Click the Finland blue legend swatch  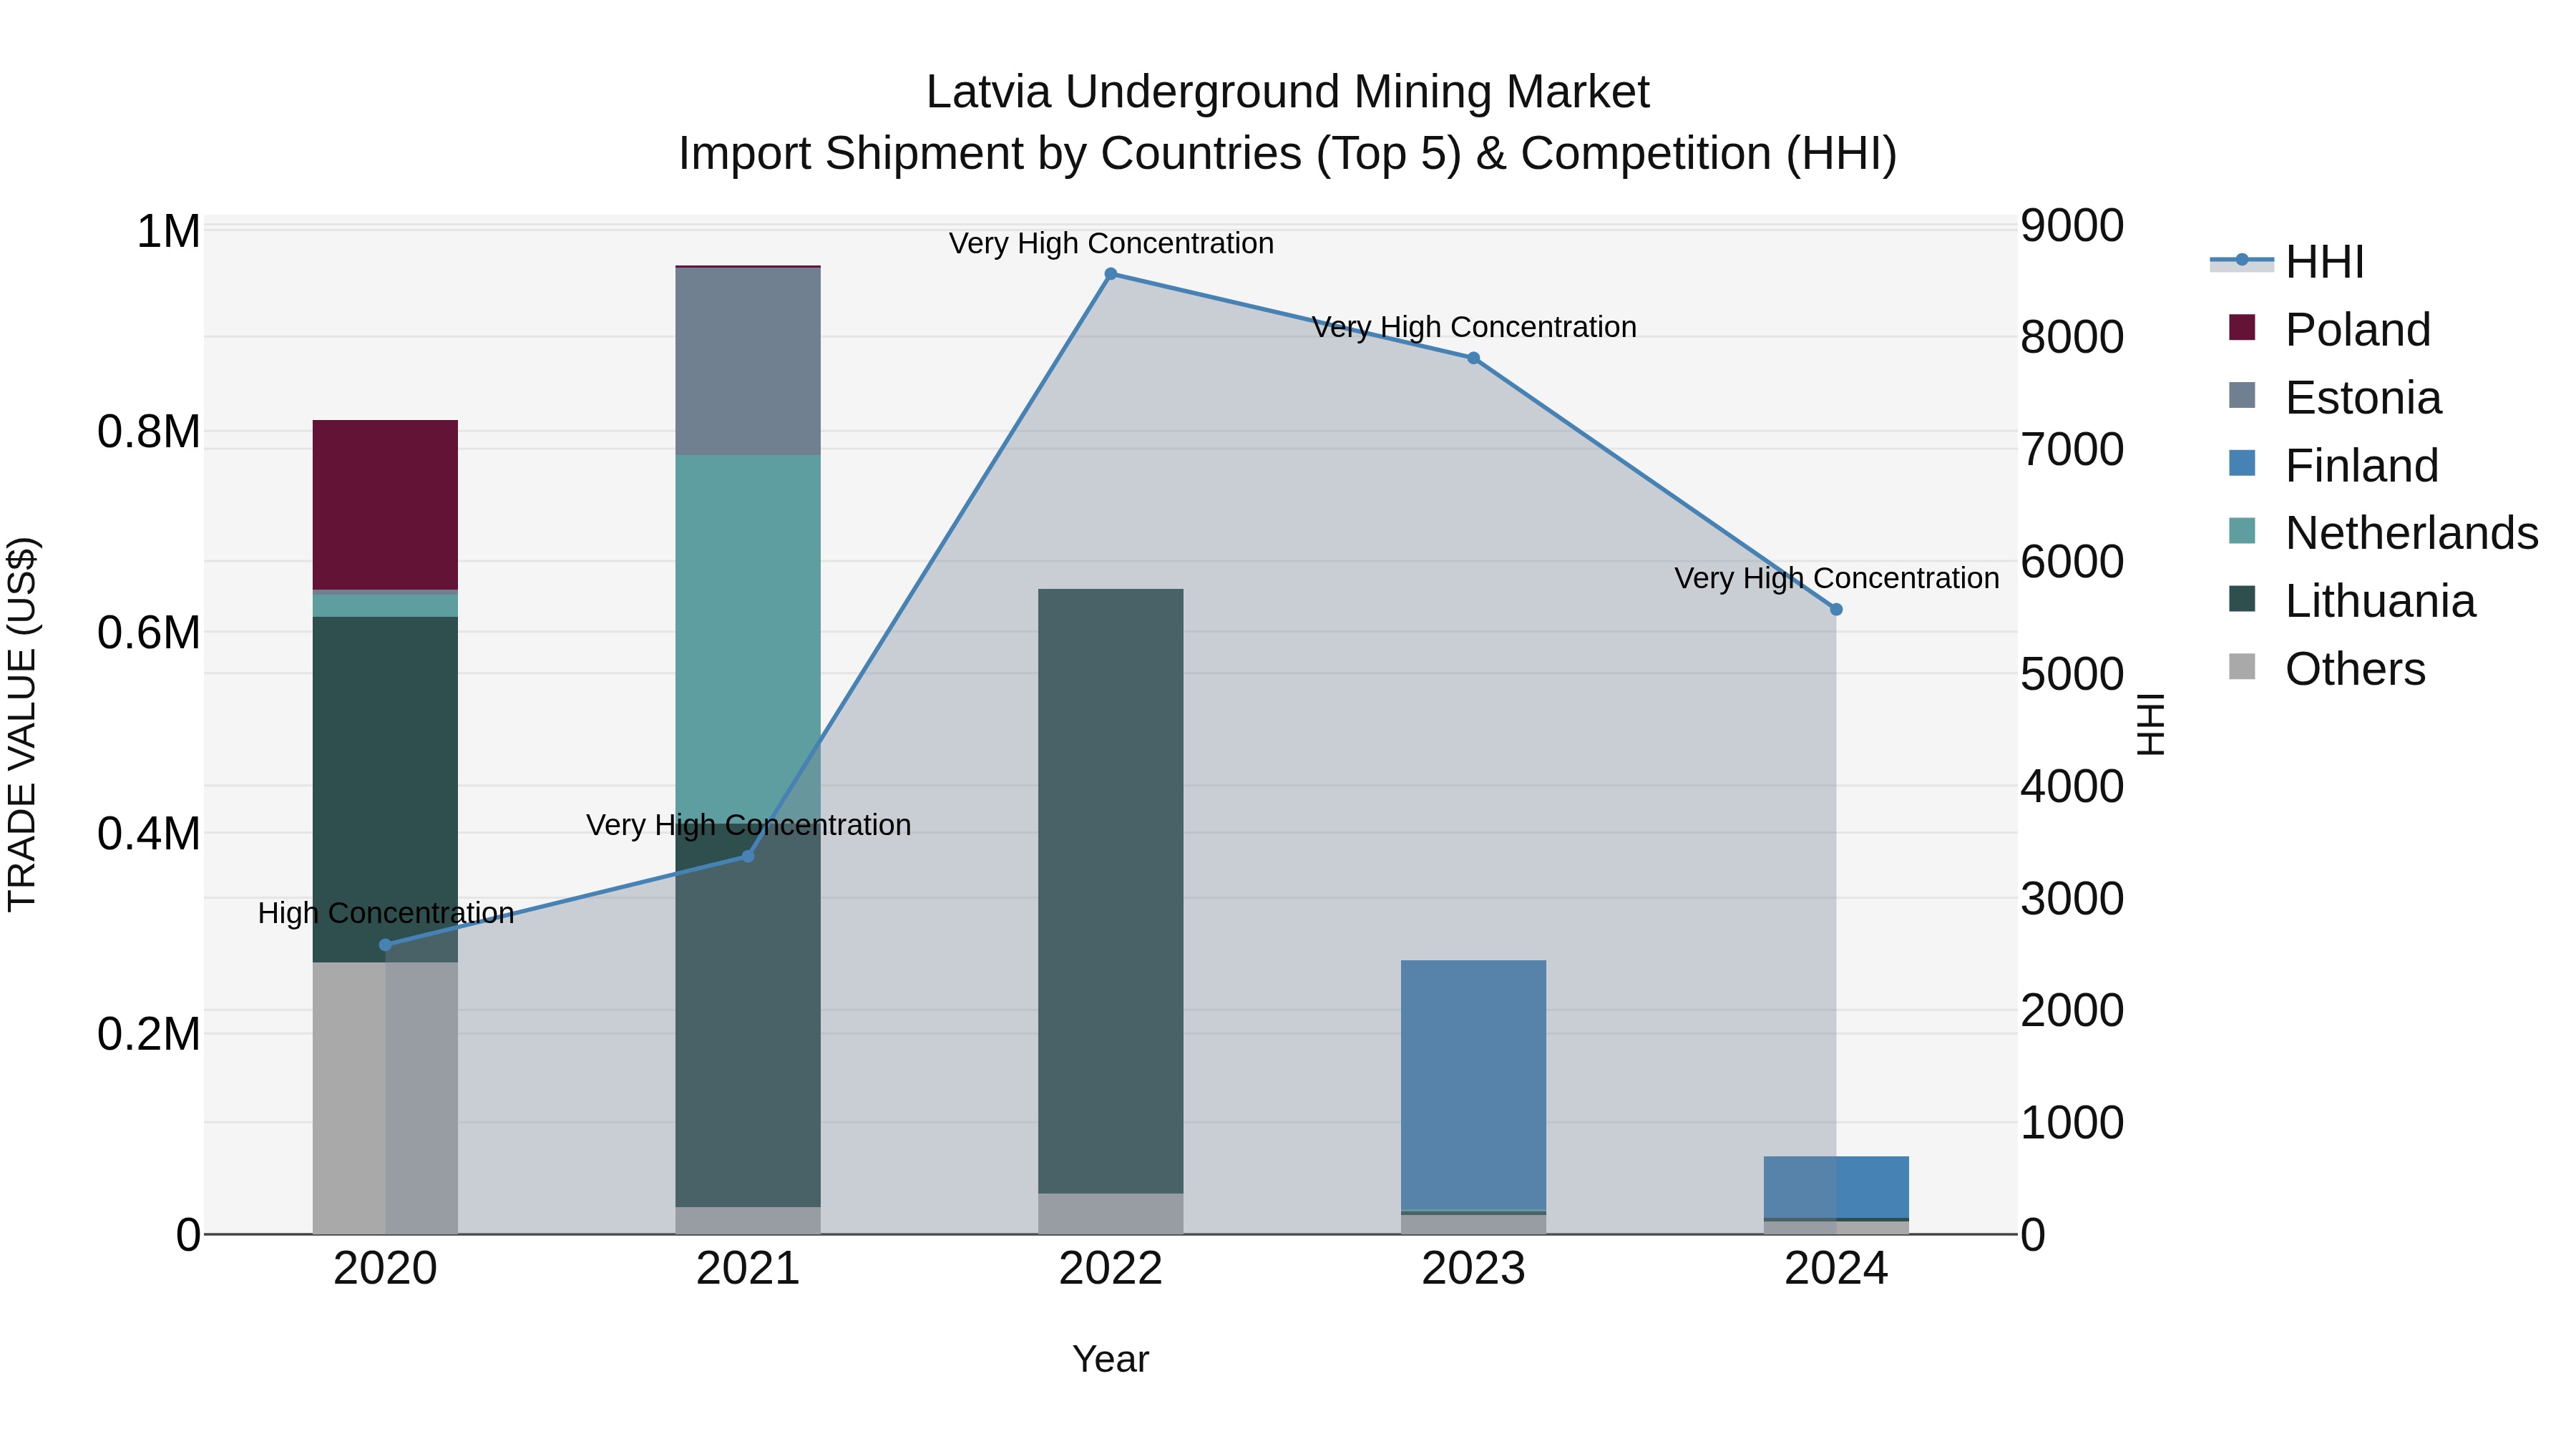point(2242,464)
